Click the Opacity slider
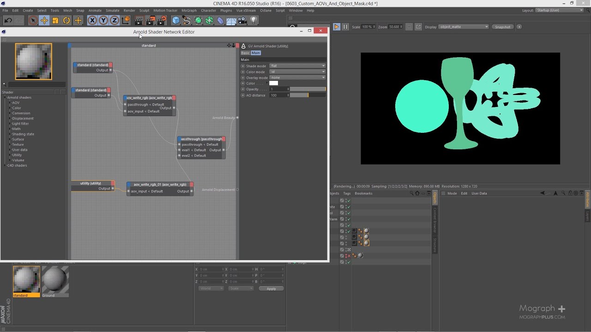The width and height of the screenshot is (591, 332). [308, 89]
